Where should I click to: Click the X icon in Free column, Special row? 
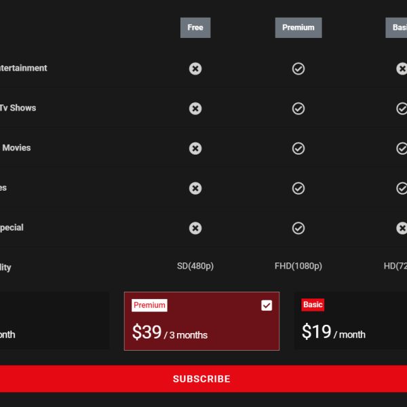pyautogui.click(x=195, y=228)
